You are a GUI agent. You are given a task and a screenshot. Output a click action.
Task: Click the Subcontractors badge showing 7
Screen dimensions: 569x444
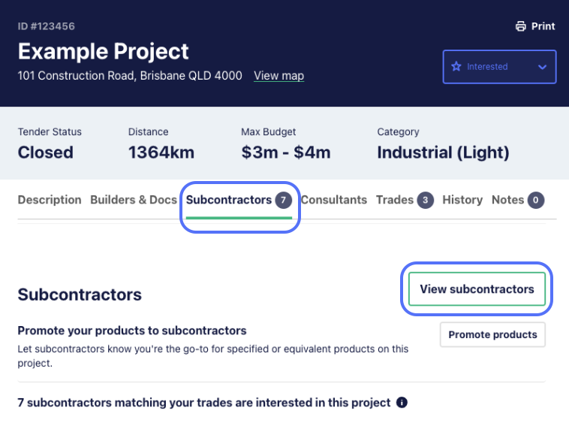pos(283,200)
